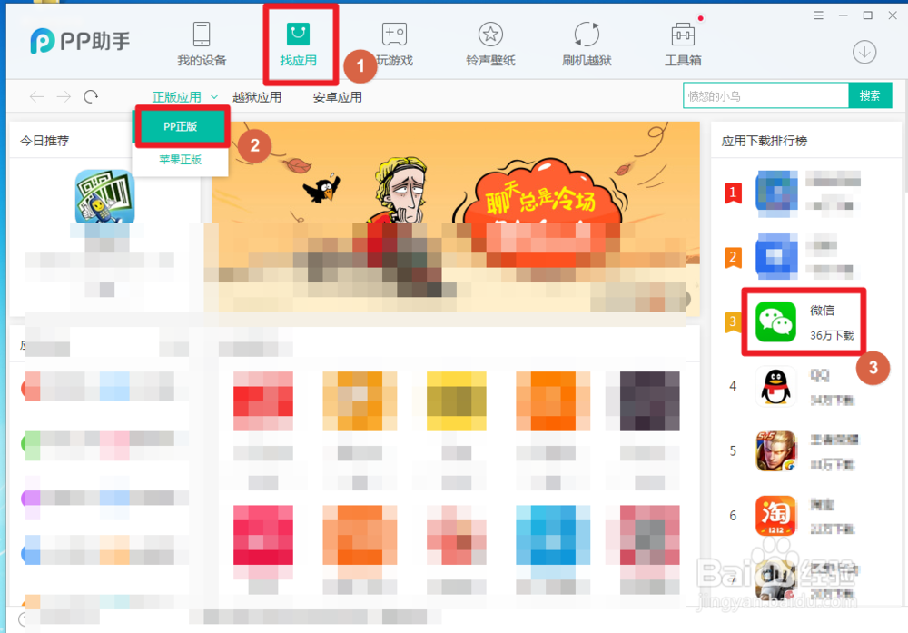The image size is (908, 633).
Task: Click the QQ icon in the ranking list
Action: (775, 386)
